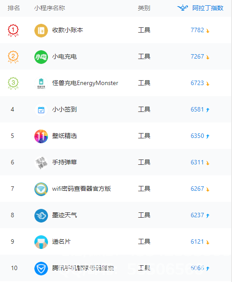This screenshot has width=232, height=282.
Task: Select the 腾讯手机管家 shield icon
Action: pyautogui.click(x=41, y=268)
